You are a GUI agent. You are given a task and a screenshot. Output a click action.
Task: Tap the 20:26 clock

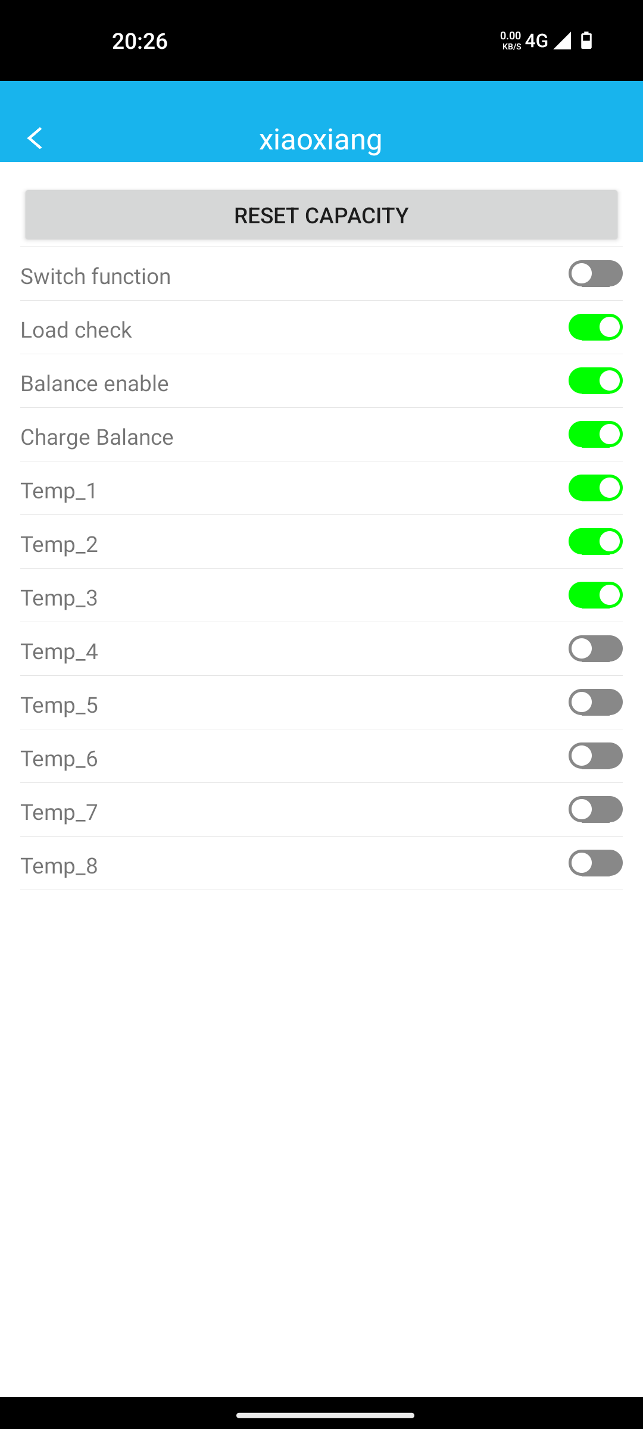point(140,41)
